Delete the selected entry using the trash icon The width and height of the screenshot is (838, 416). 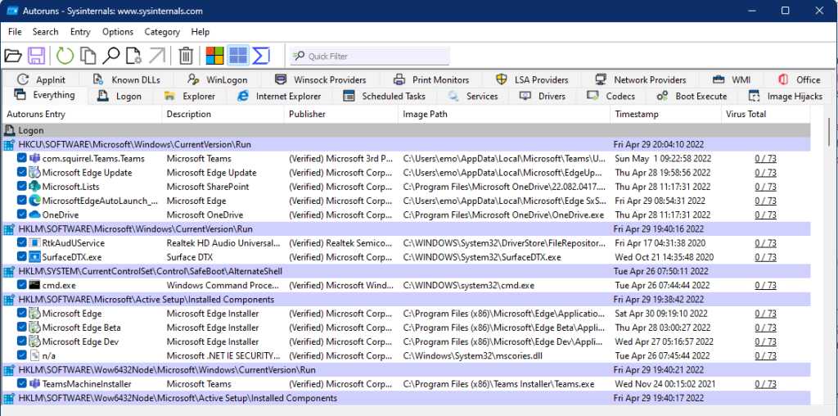point(186,56)
